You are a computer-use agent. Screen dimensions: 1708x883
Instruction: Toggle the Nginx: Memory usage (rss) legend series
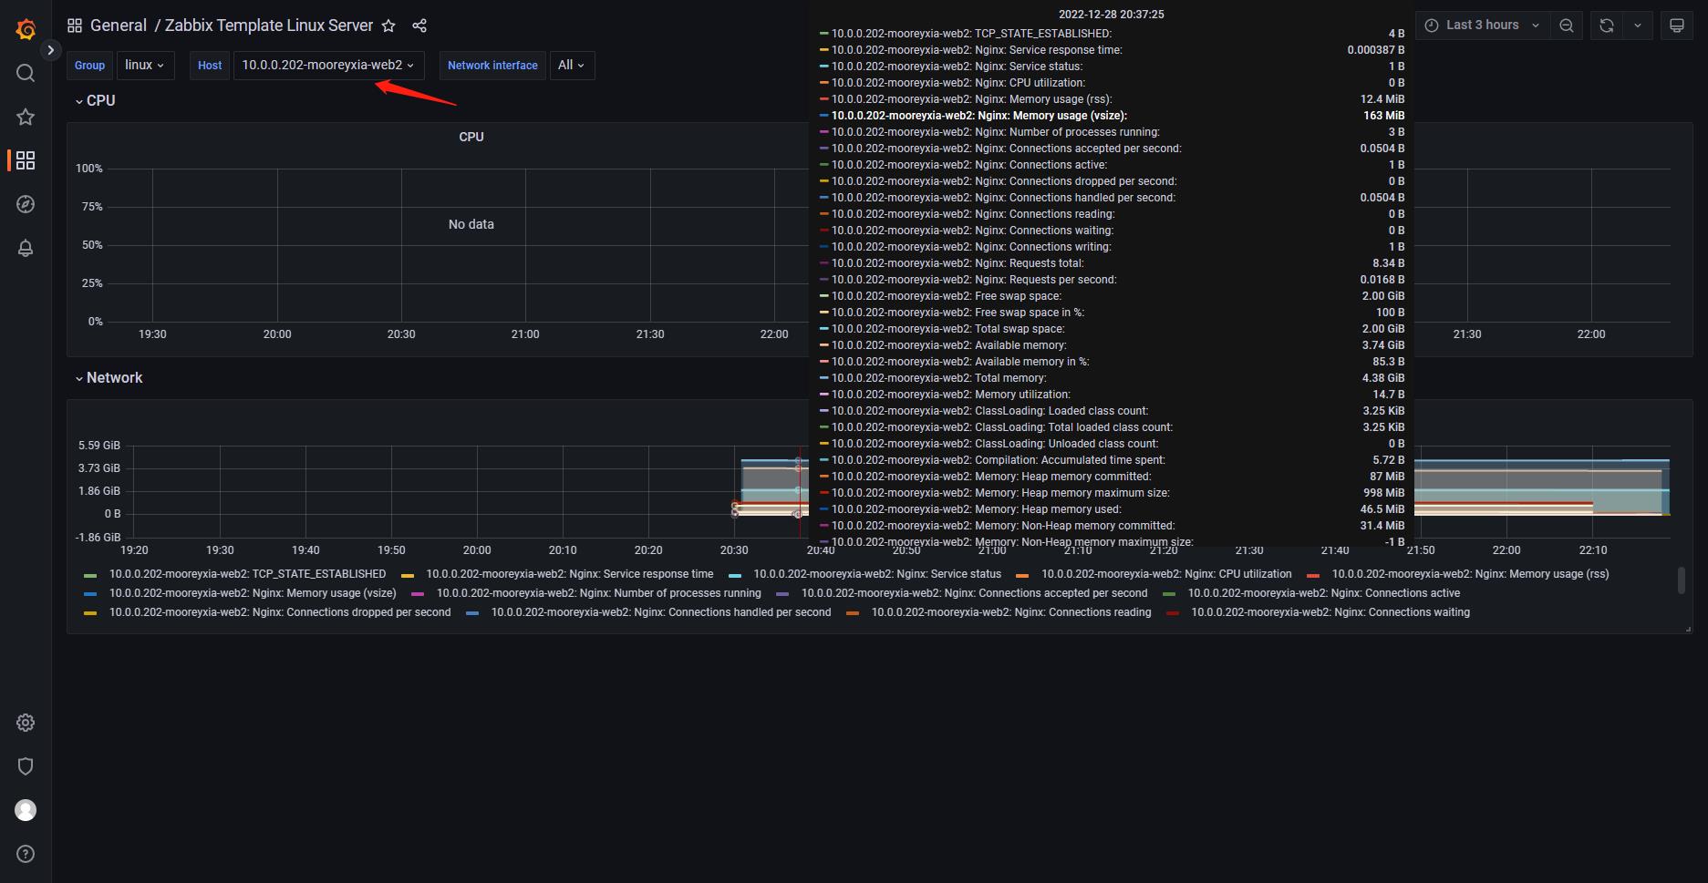[1470, 574]
